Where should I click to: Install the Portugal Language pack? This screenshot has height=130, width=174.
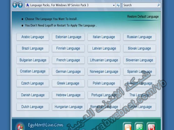104,95
